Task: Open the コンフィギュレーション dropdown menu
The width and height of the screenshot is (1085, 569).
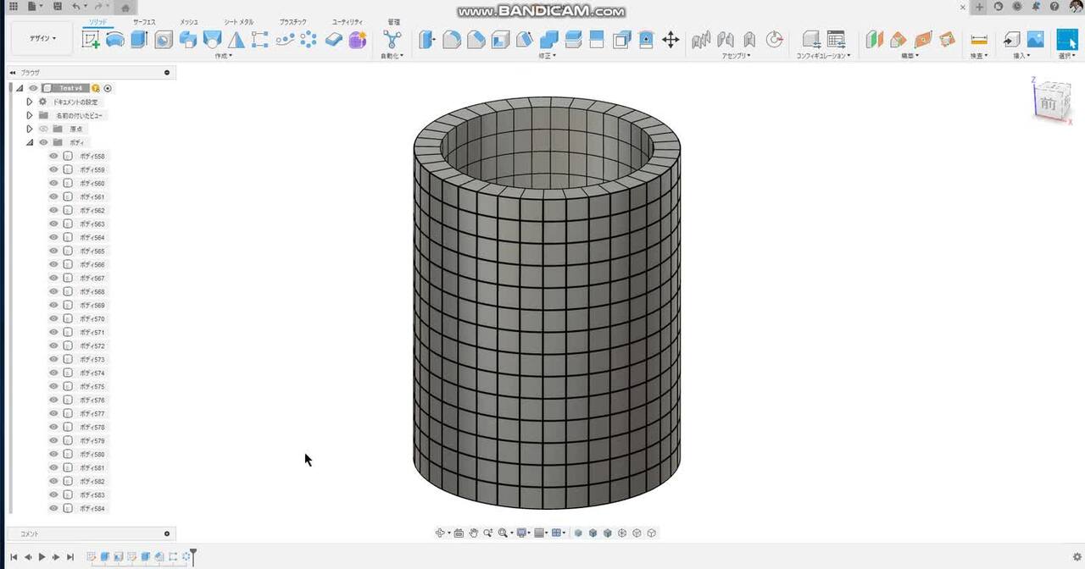Action: [823, 56]
